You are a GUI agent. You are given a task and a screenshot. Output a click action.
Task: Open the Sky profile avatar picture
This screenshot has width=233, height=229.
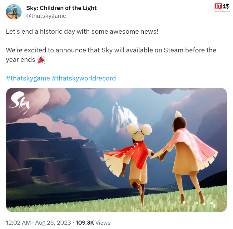coord(14,12)
